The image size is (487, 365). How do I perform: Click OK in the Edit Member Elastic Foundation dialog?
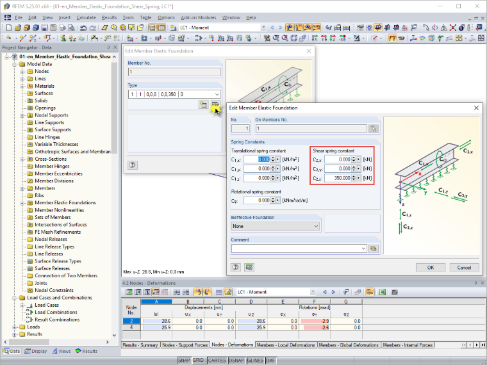431,268
